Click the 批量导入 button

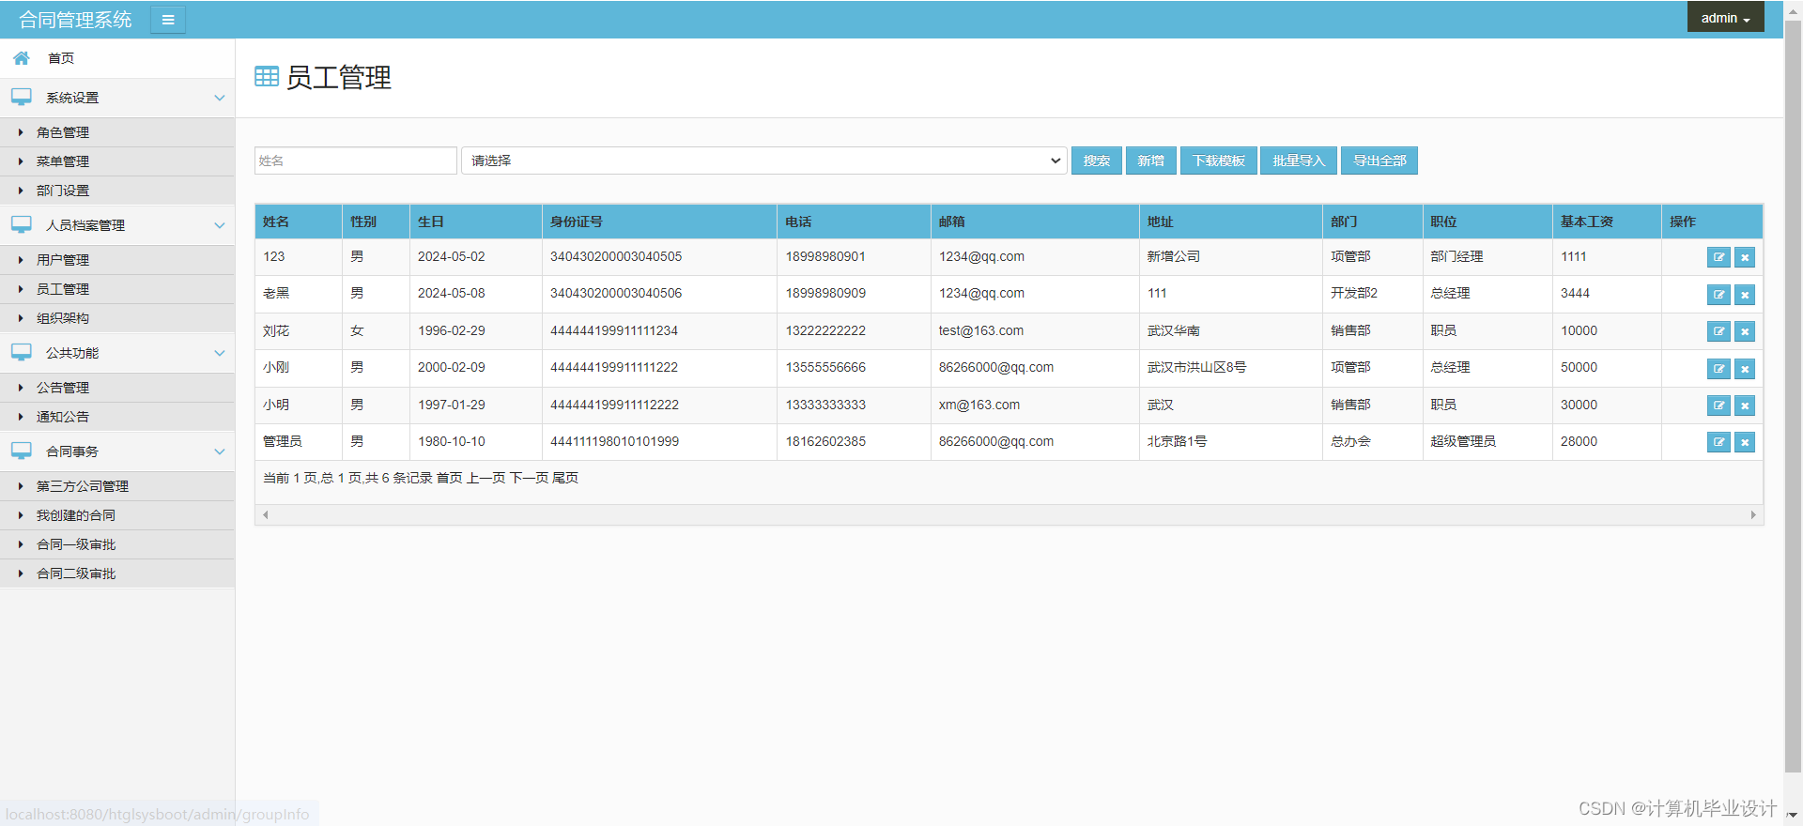[1299, 161]
